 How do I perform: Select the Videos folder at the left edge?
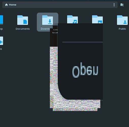click(2, 41)
